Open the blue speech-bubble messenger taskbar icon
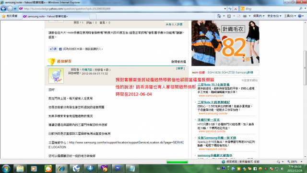The image size is (307, 173). click(x=118, y=169)
